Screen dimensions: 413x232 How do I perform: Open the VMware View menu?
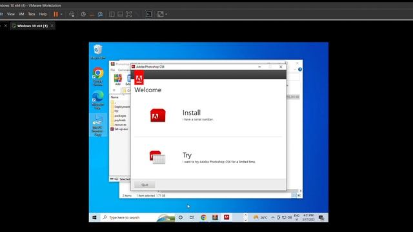coord(11,14)
